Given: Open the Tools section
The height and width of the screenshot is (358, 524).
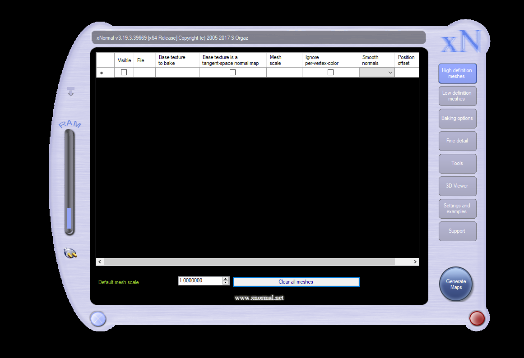Looking at the screenshot, I should point(457,163).
